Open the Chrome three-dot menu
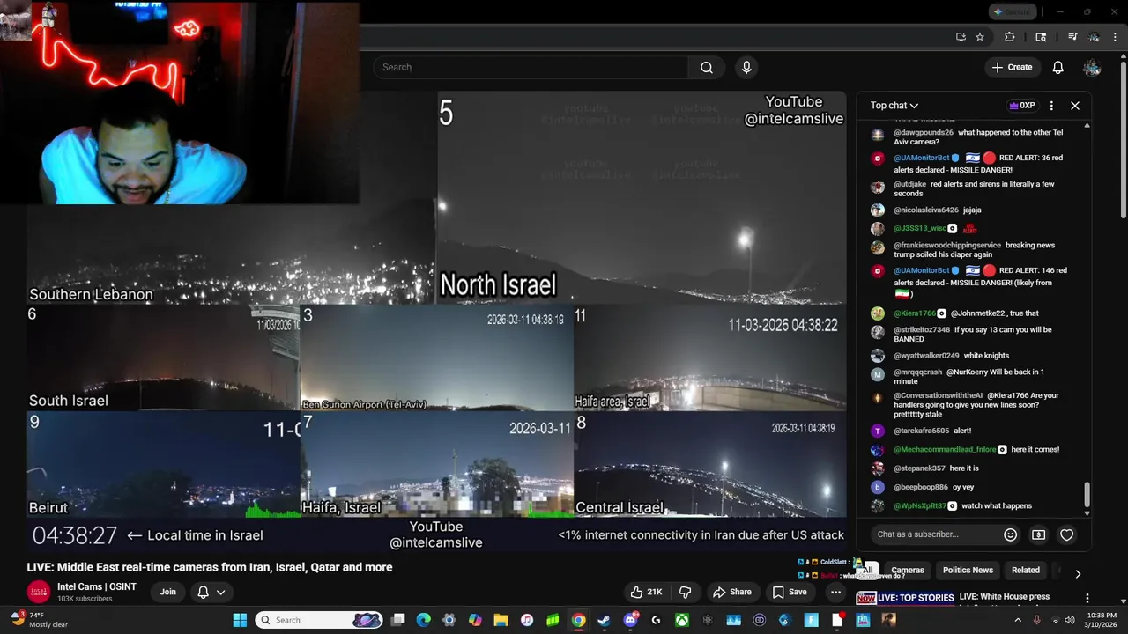 click(x=1116, y=37)
